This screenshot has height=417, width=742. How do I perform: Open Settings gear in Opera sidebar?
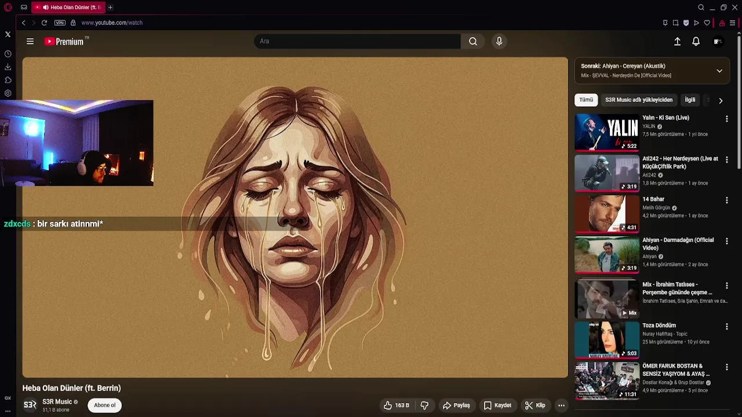tap(8, 93)
